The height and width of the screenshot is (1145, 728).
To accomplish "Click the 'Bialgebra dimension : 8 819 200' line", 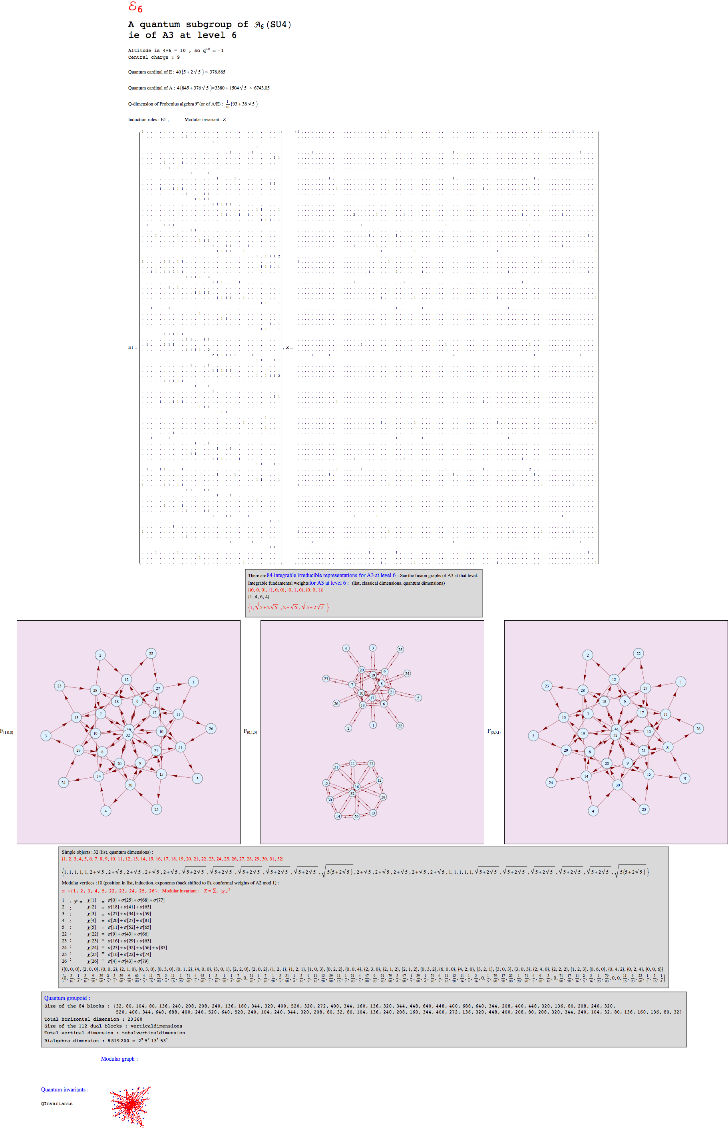I will tap(106, 1040).
